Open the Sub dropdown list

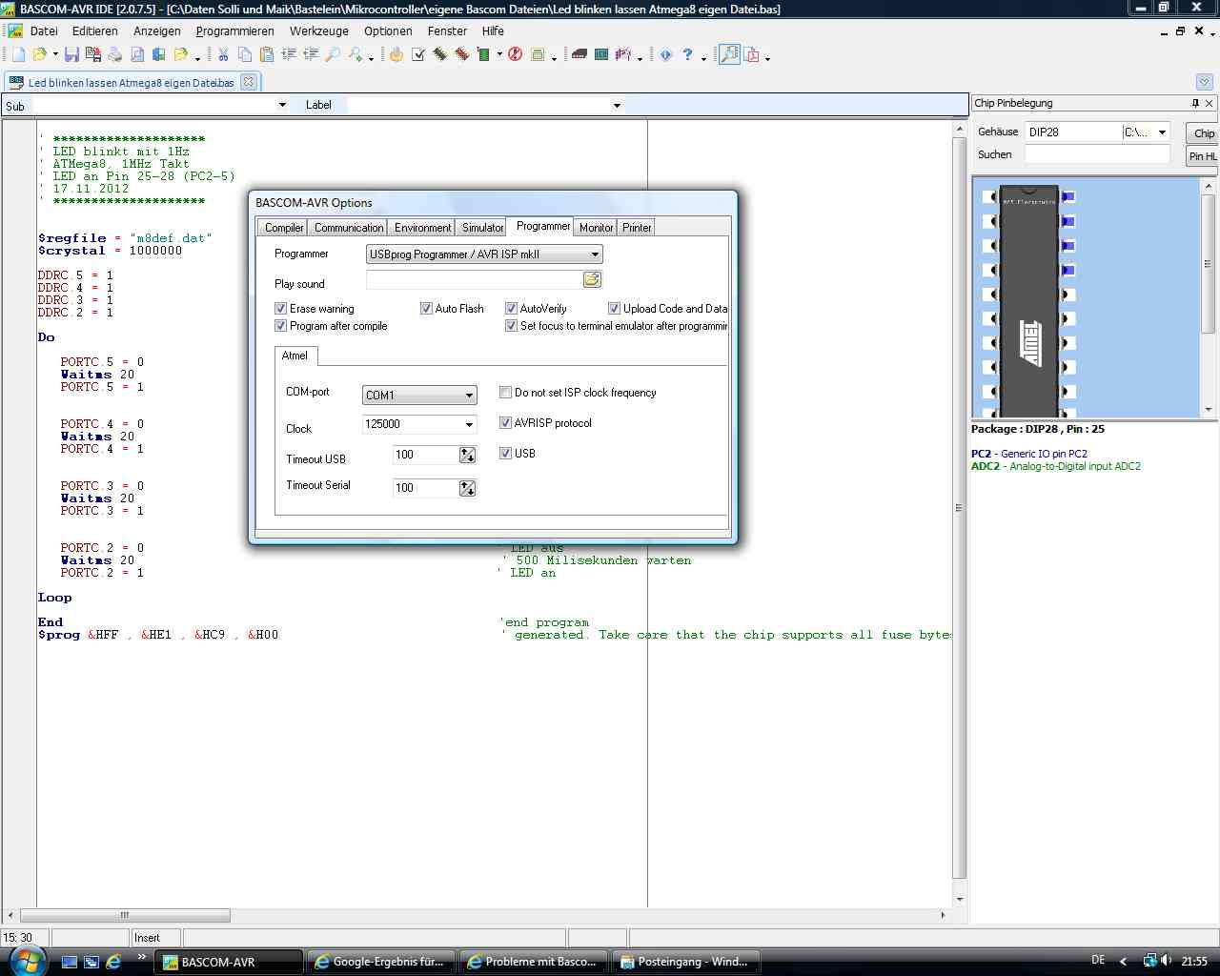point(282,105)
